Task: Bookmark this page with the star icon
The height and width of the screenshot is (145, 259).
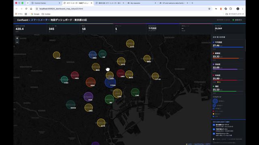Action: point(209,9)
